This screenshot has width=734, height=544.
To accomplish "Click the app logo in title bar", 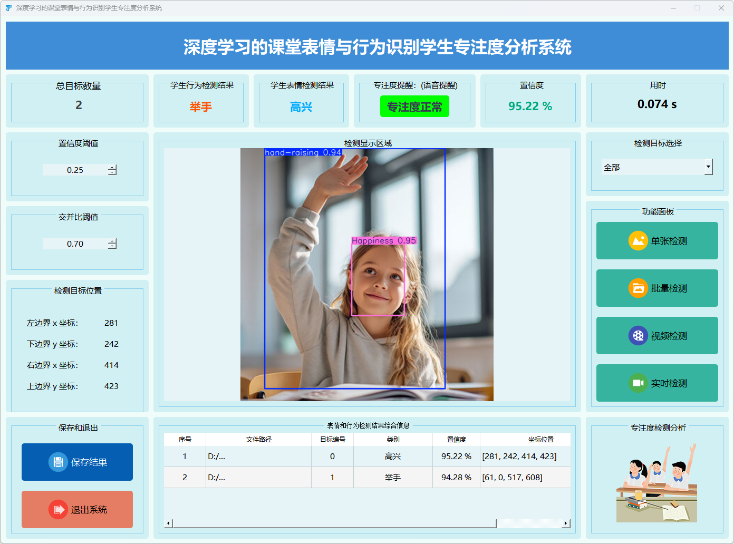I will click(8, 8).
